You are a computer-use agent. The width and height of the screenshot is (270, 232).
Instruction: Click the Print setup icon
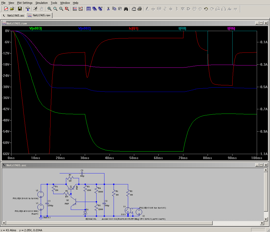coord(134,9)
